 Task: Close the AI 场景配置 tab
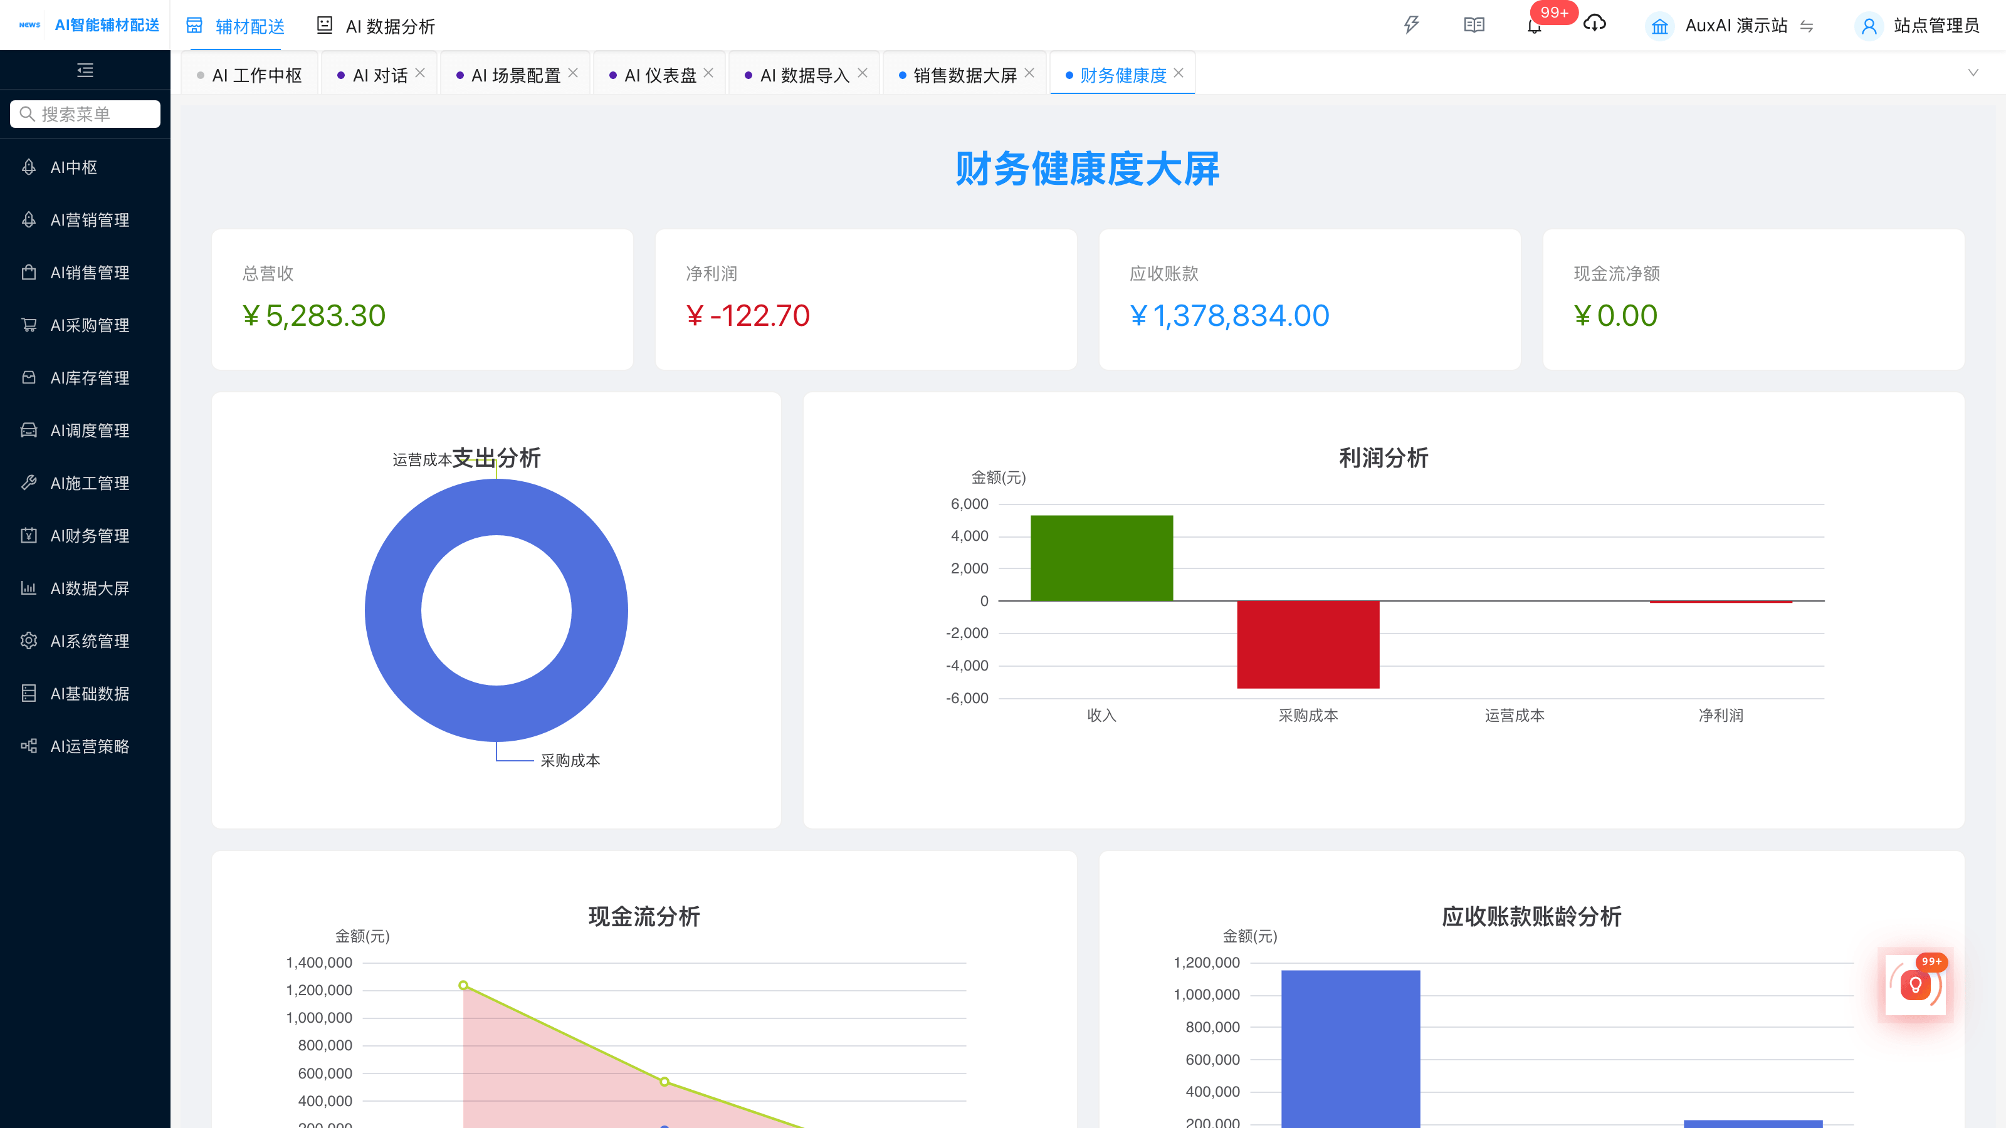point(573,73)
